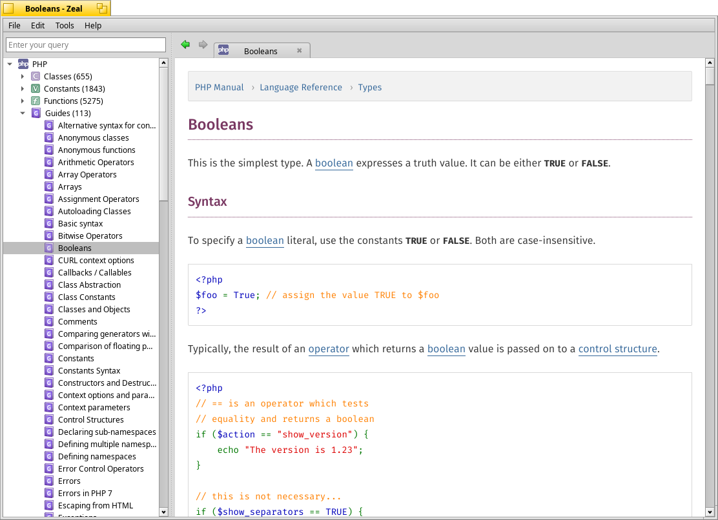Select the highlighted Booleans tree entry
Image resolution: width=718 pixels, height=520 pixels.
(81, 248)
